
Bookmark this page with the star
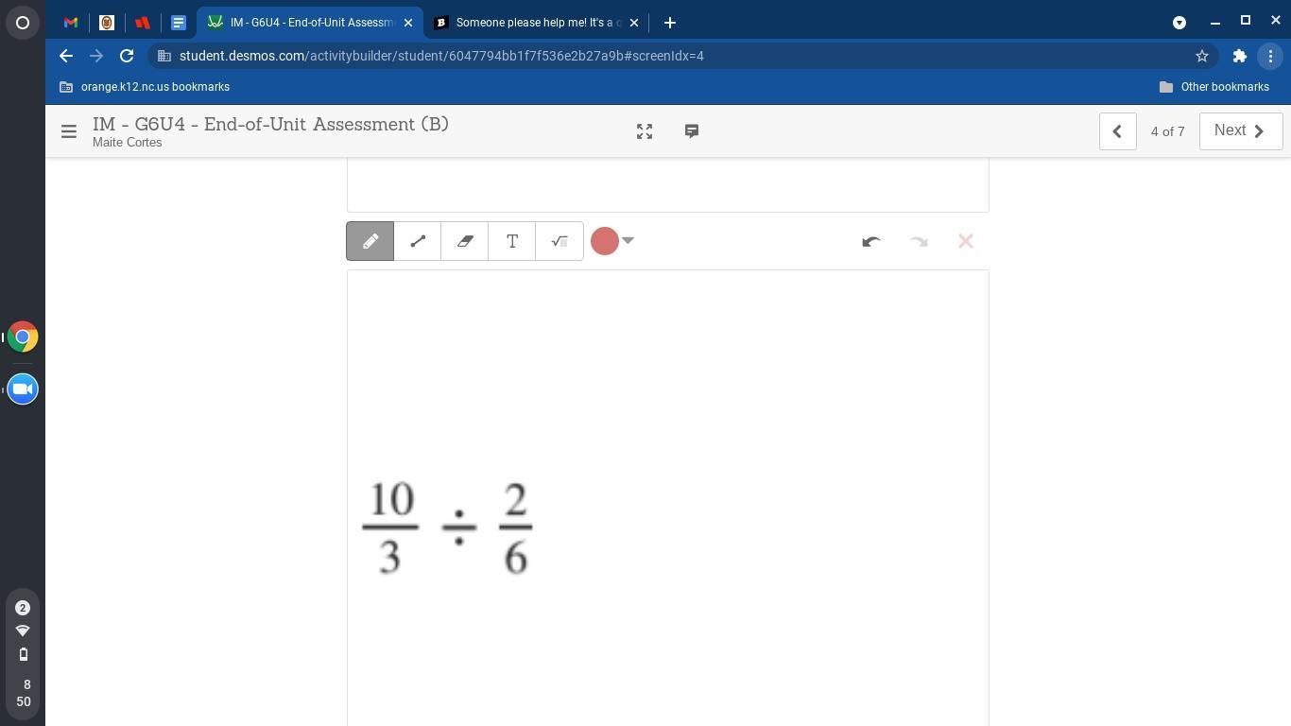(1202, 56)
